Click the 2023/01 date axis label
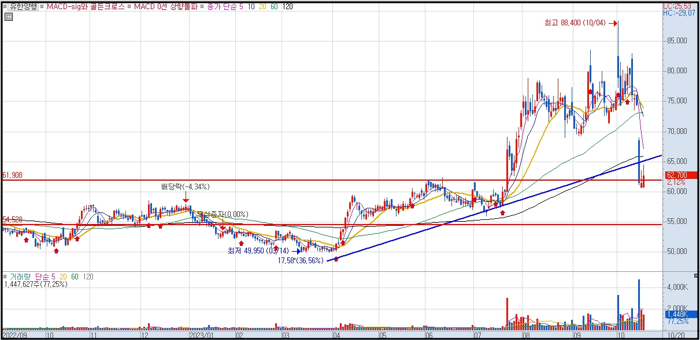Image resolution: width=700 pixels, height=340 pixels. click(x=202, y=334)
